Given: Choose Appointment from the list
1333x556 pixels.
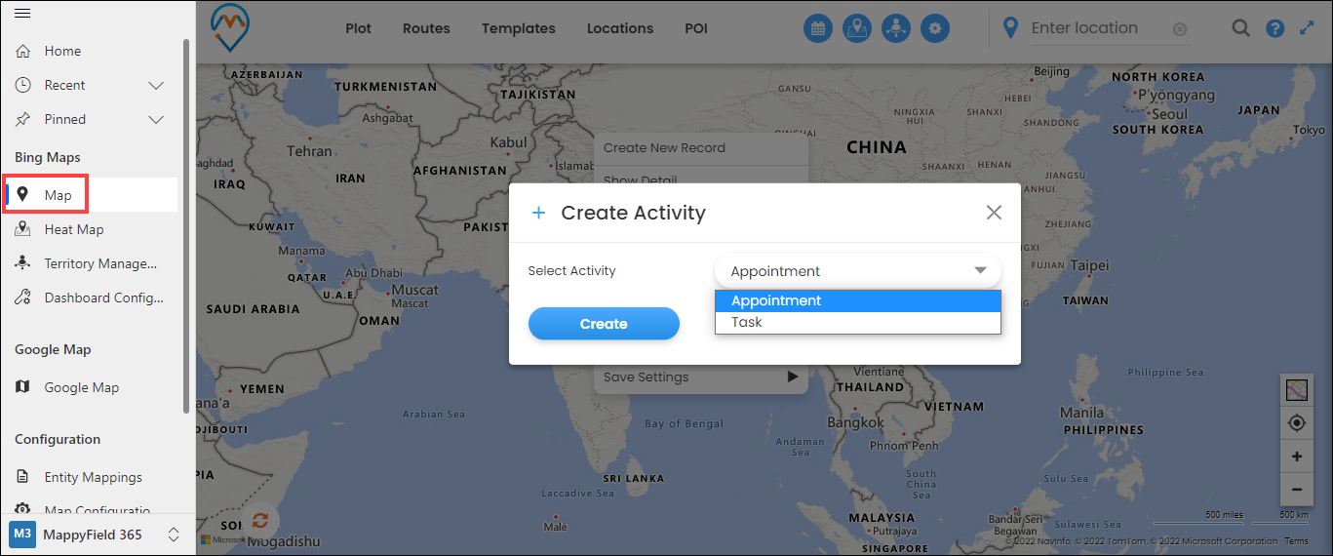Looking at the screenshot, I should 858,300.
